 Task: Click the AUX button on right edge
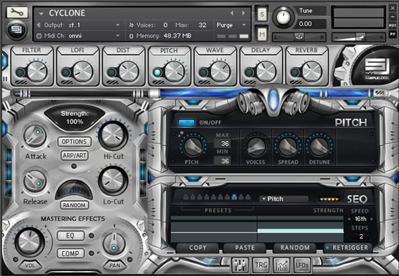click(393, 26)
